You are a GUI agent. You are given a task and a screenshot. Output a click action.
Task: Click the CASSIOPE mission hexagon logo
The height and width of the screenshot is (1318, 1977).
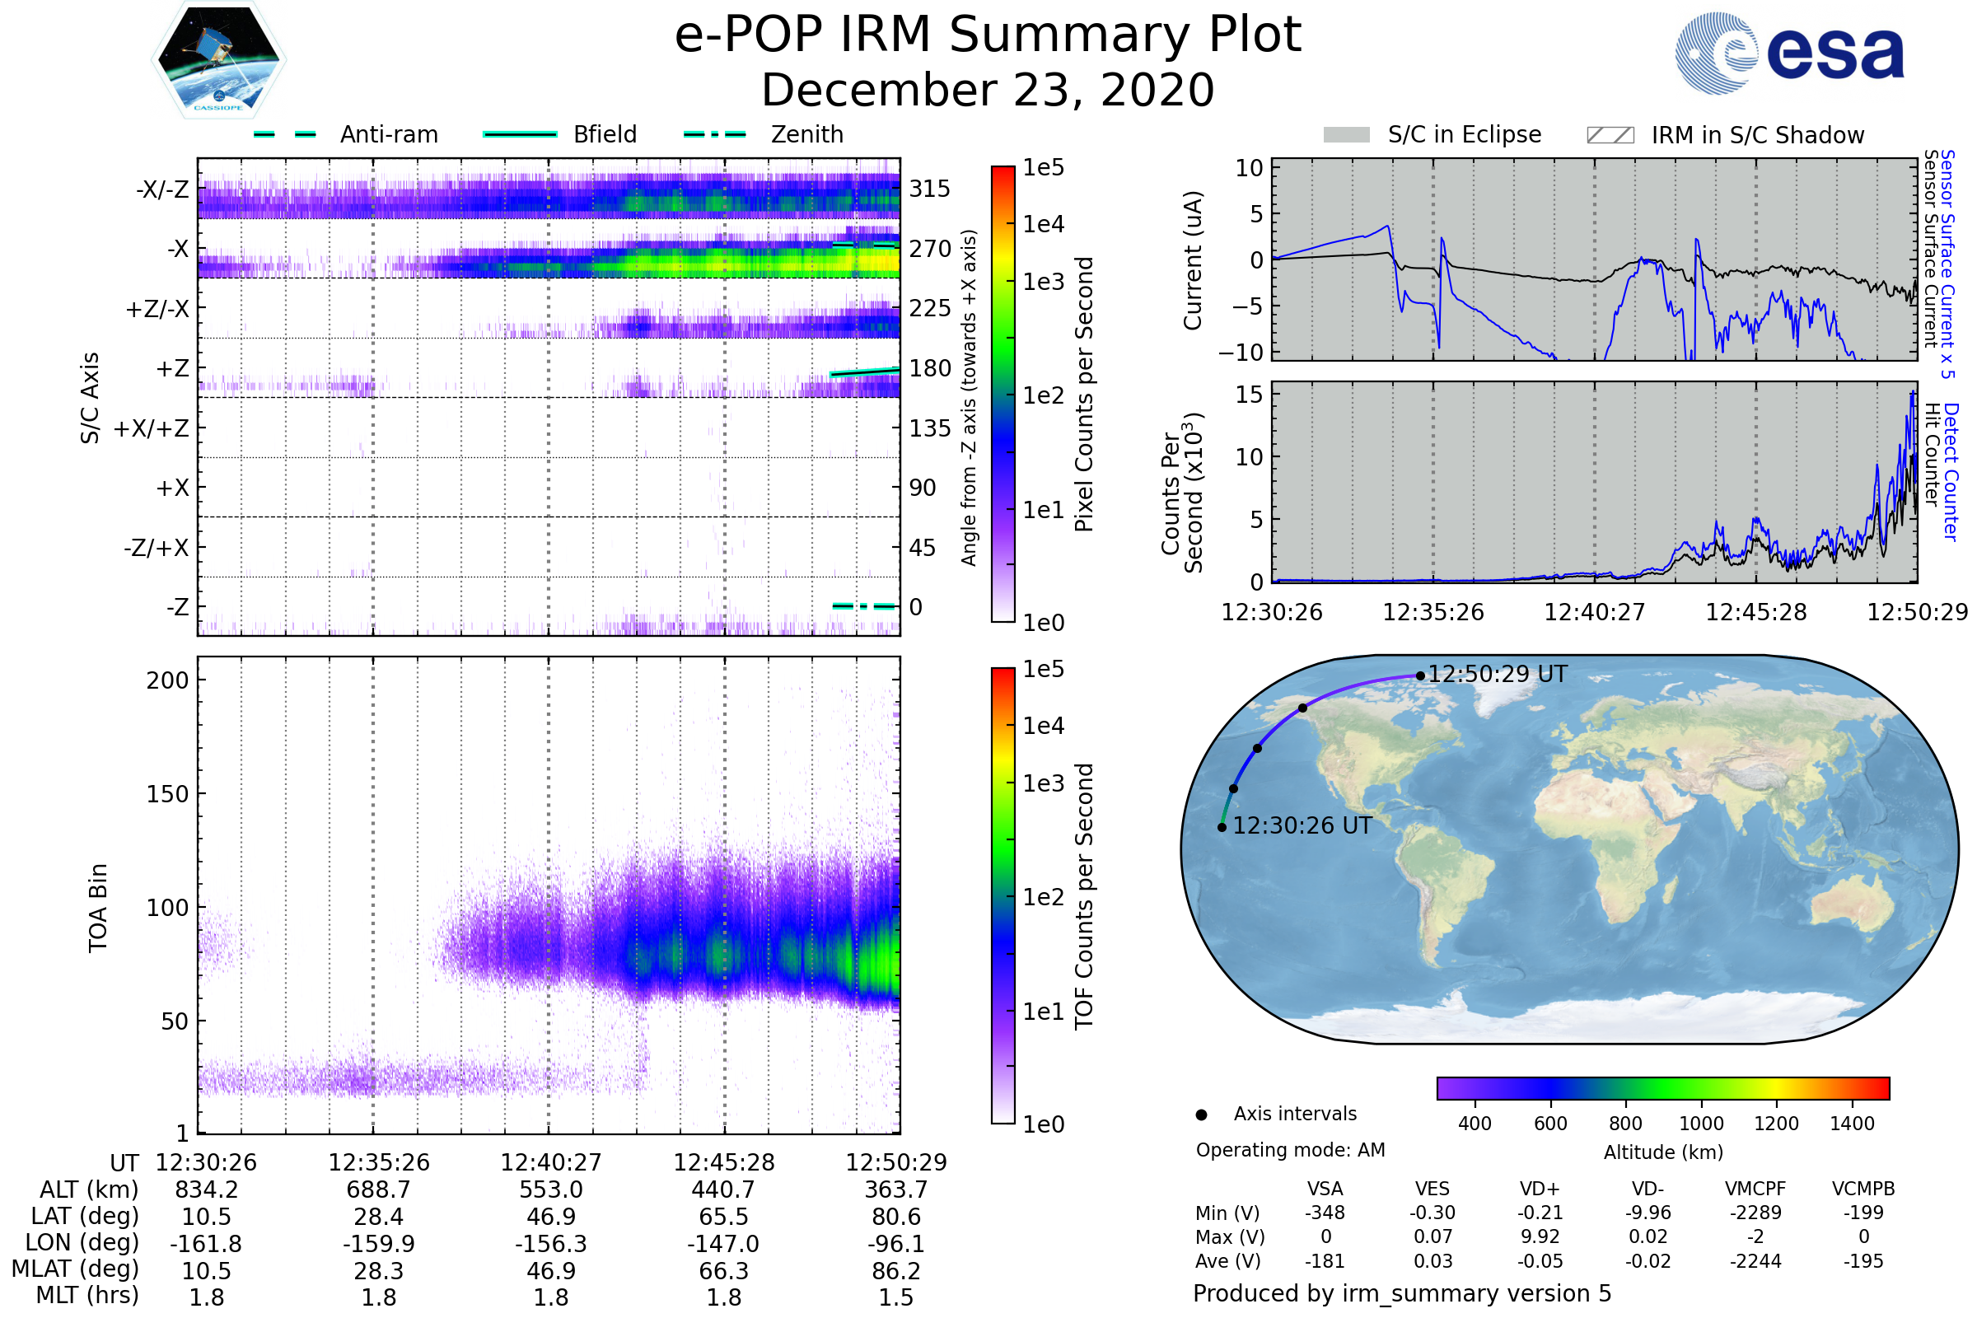[218, 60]
